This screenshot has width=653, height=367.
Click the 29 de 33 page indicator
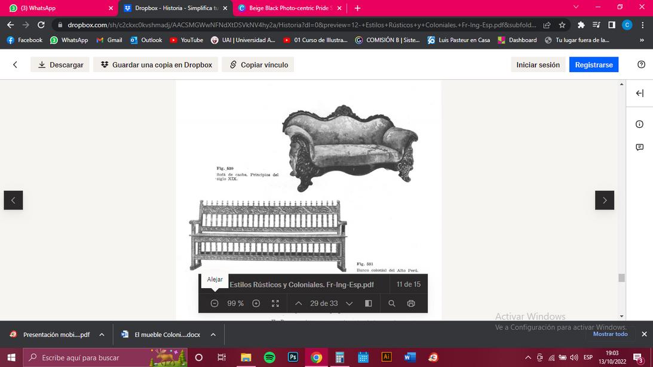(x=324, y=303)
